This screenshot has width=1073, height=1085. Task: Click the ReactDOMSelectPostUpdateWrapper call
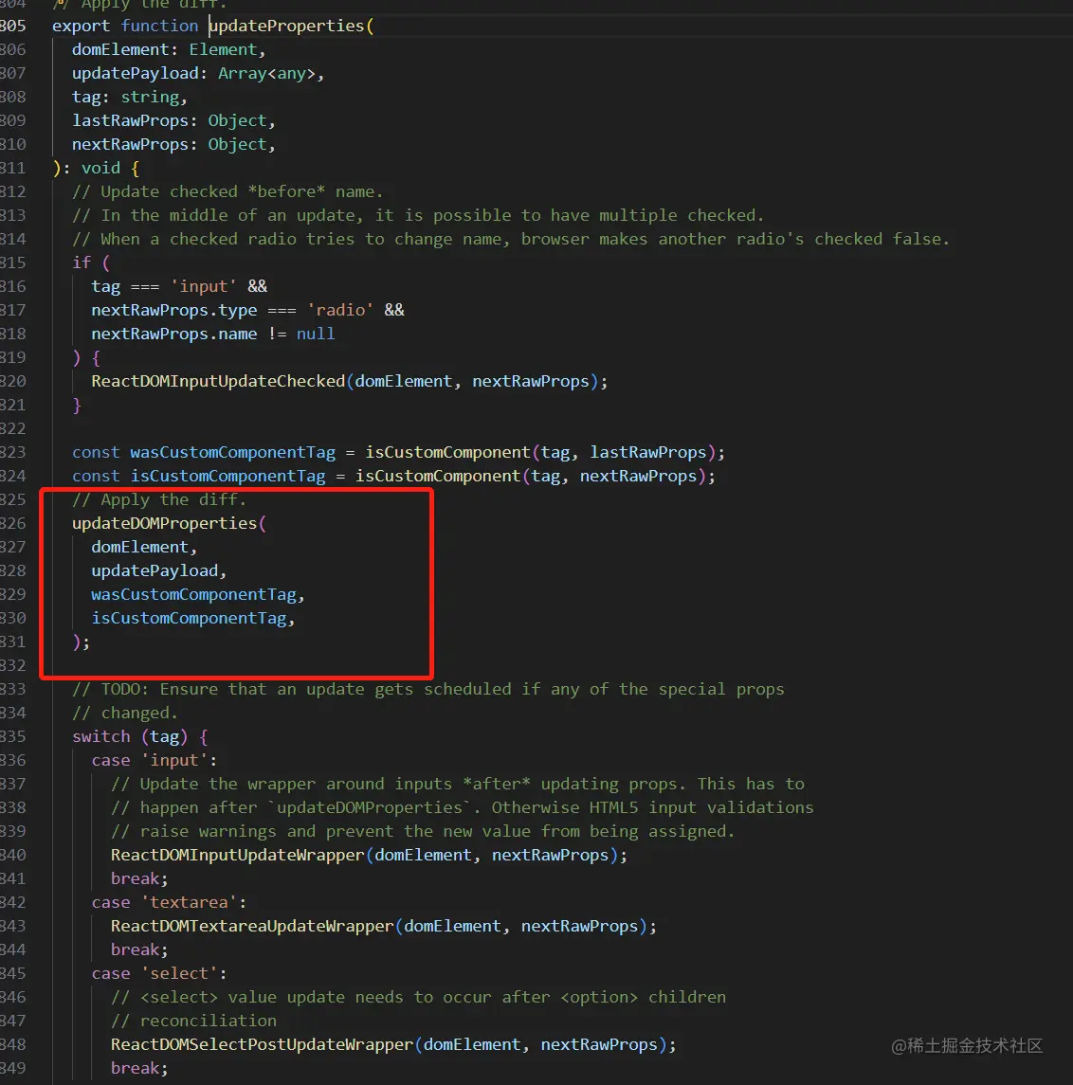[x=262, y=1045]
